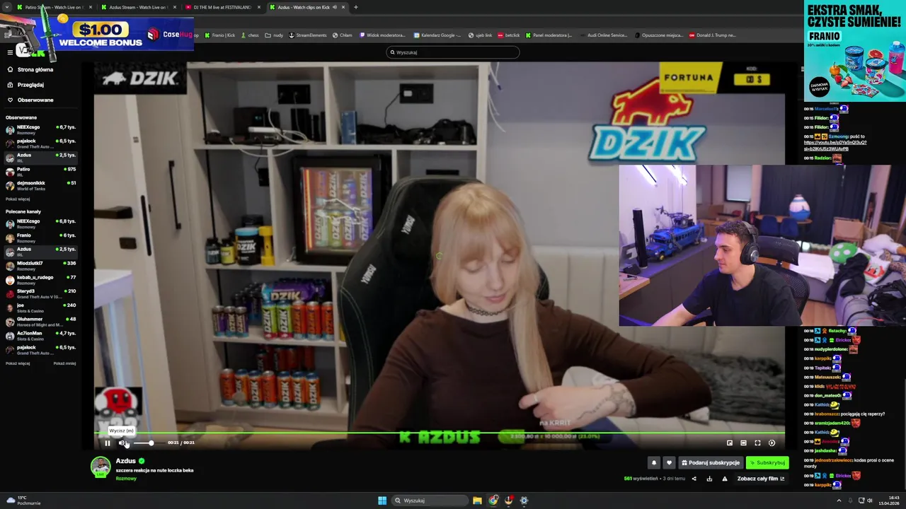Open the player settings gear

pos(772,443)
